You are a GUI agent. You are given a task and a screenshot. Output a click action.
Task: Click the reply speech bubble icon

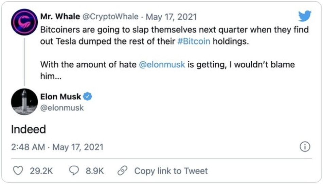tap(74, 171)
